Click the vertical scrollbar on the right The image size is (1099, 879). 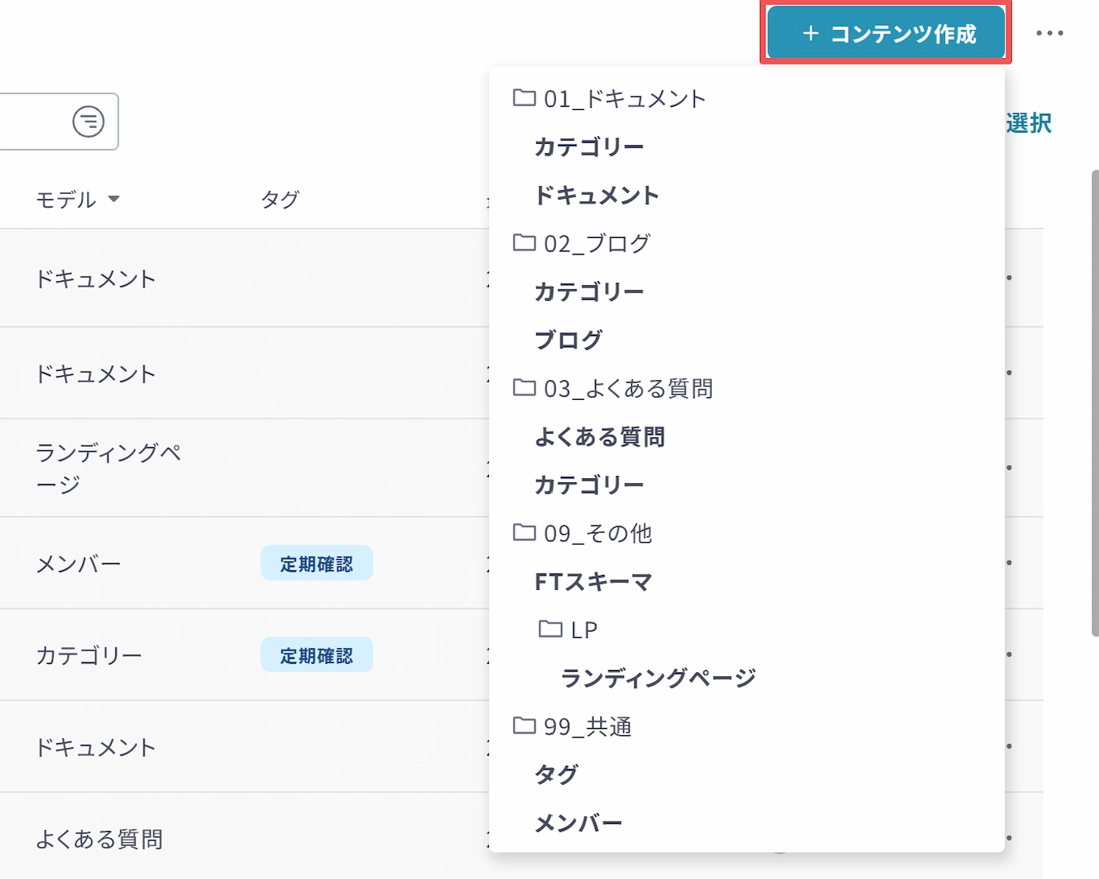tap(1094, 401)
